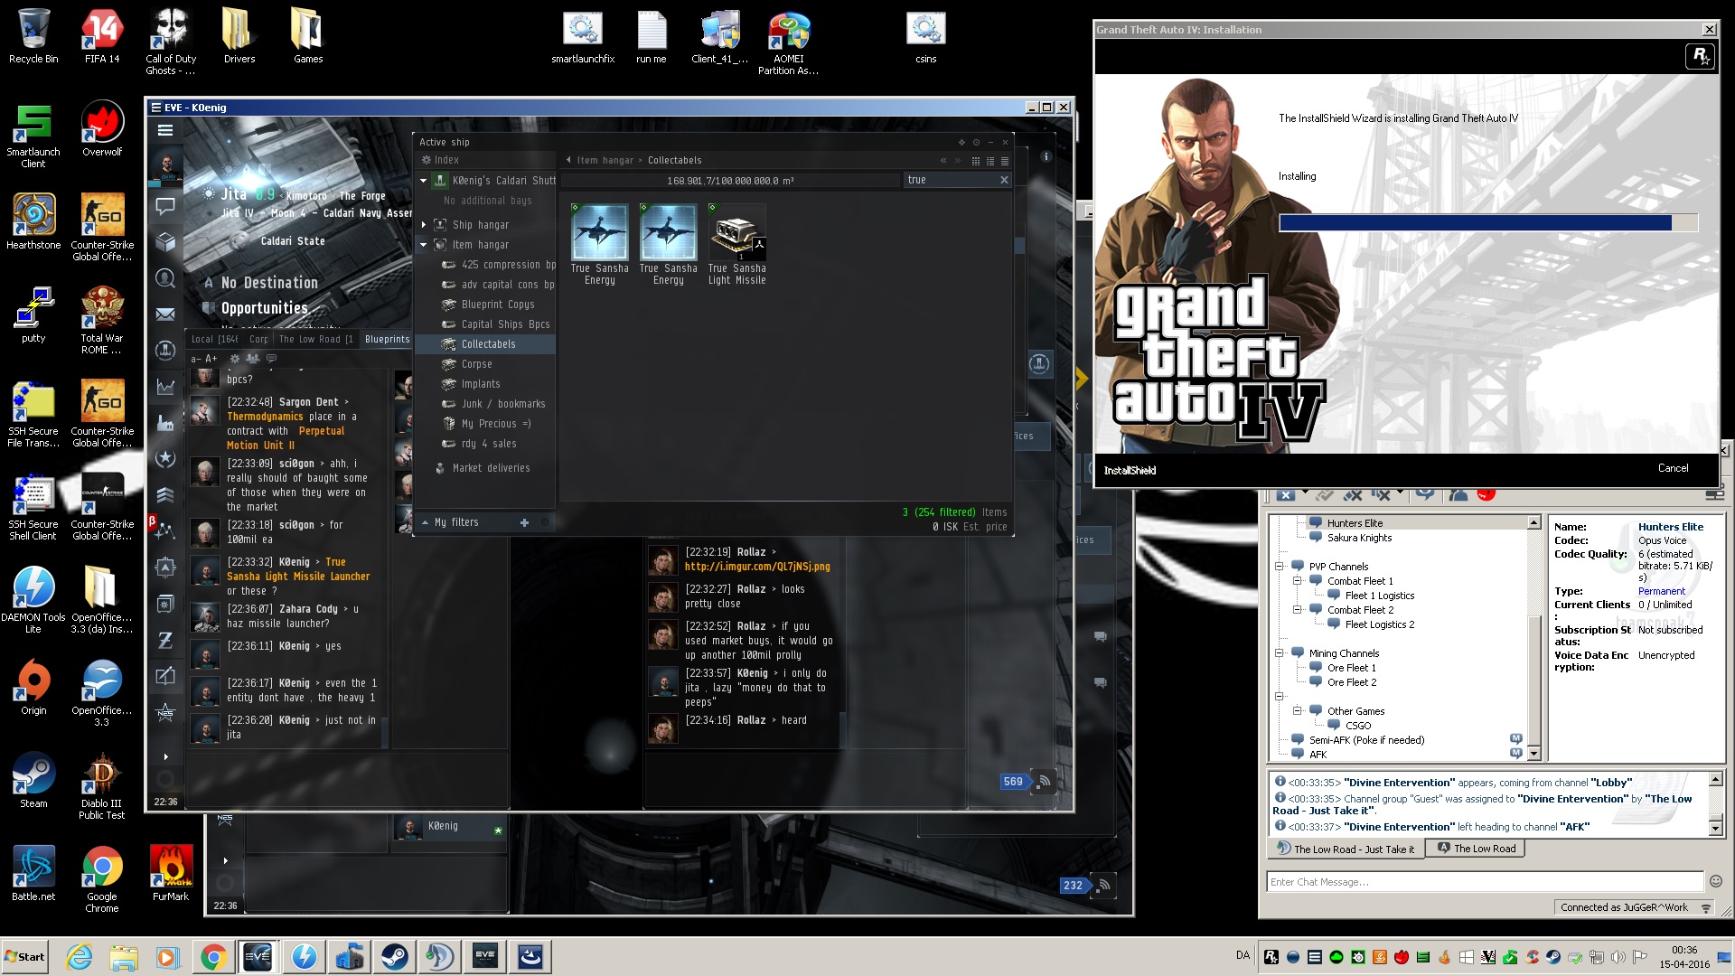The width and height of the screenshot is (1735, 976).
Task: Expand the My filters section
Action: click(426, 522)
